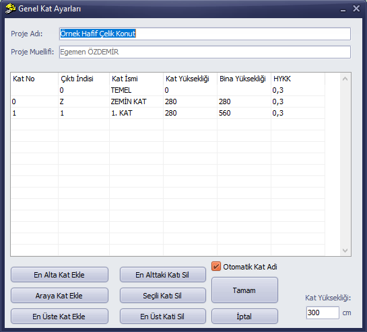Click the HYKK column header
Image resolution: width=367 pixels, height=332 pixels.
click(x=298, y=79)
